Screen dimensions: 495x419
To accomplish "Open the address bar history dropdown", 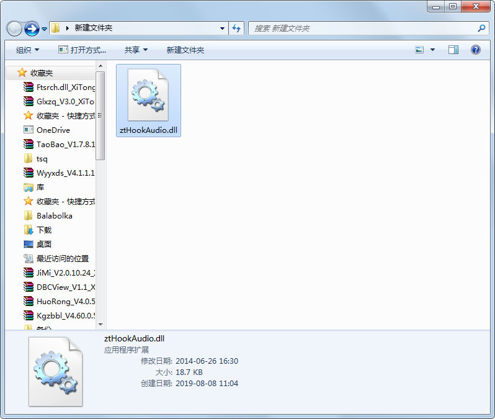I will pos(223,29).
